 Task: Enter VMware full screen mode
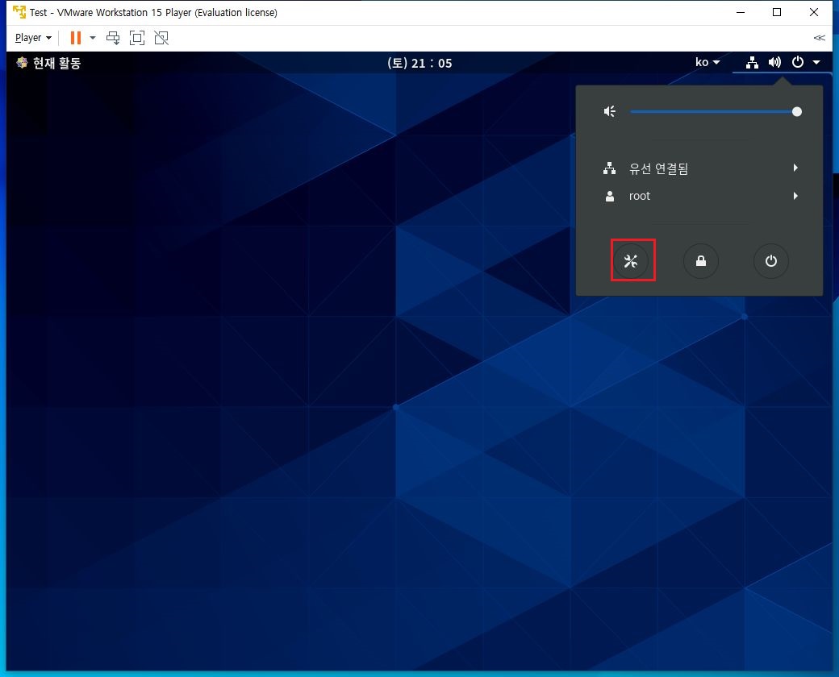(137, 37)
